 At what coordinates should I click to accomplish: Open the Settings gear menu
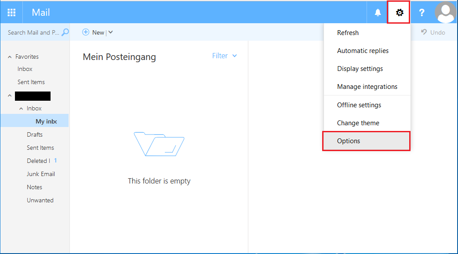[398, 12]
